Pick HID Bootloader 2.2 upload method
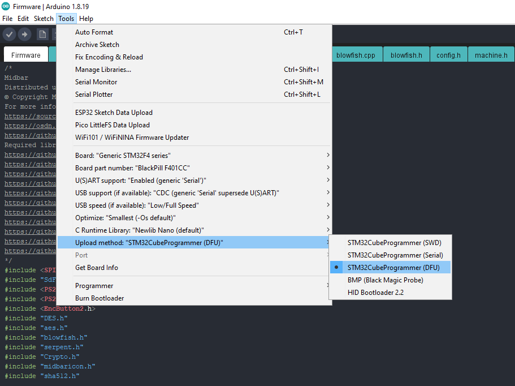Screen dimensions: 515x386 pyautogui.click(x=375, y=293)
